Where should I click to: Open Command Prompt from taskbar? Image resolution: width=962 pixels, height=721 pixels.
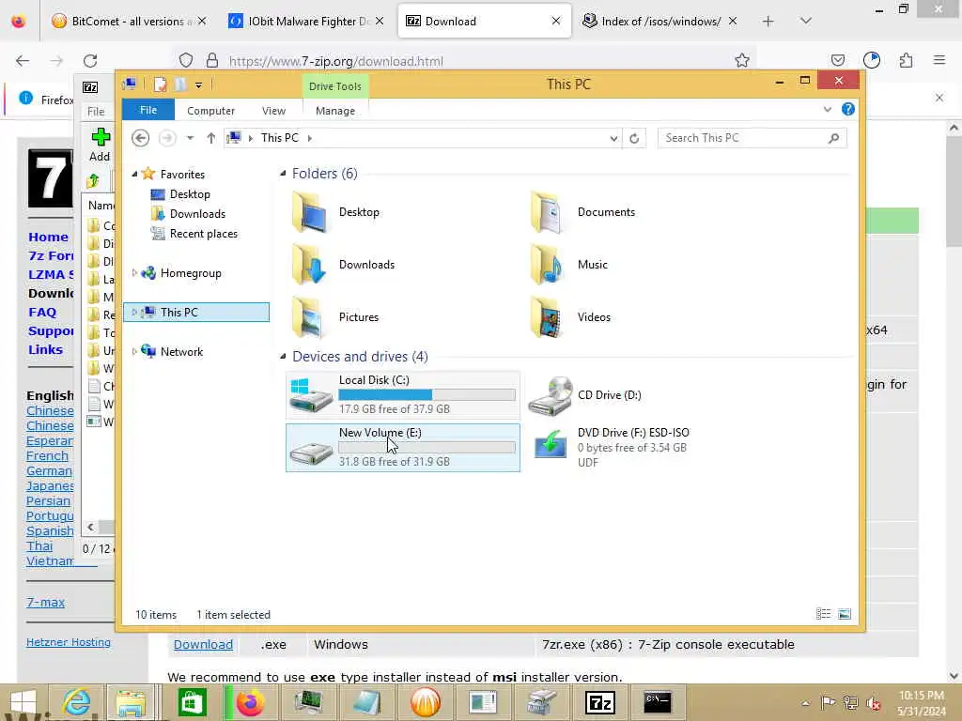[658, 702]
